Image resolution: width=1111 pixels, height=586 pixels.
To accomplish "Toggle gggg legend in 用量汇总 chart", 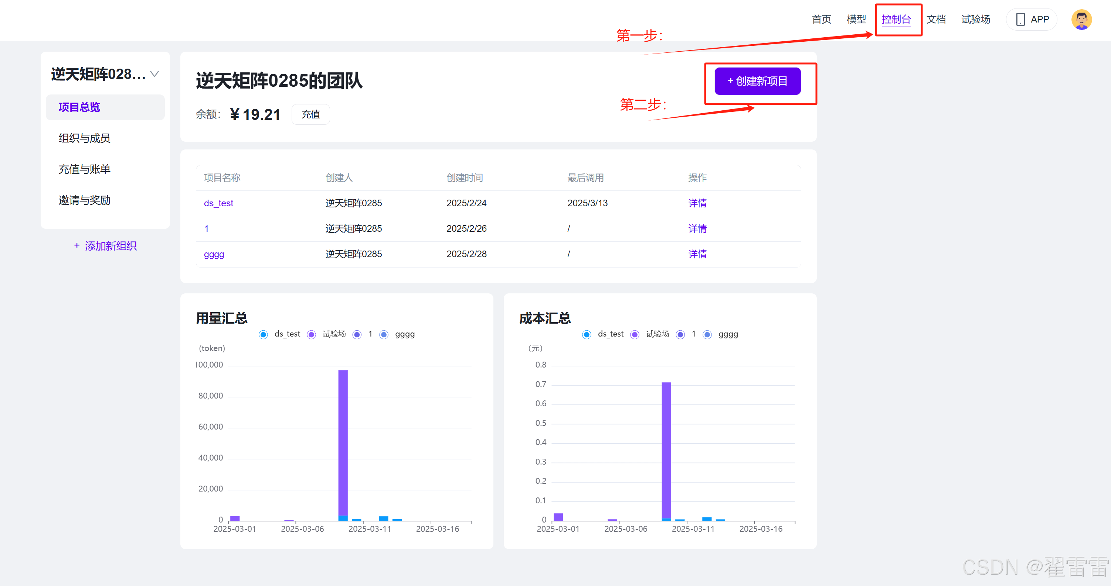I will (x=397, y=334).
